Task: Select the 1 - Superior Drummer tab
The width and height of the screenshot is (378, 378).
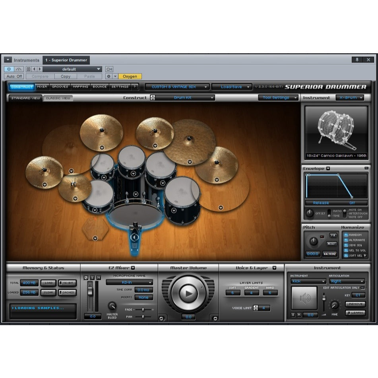Action: [66, 60]
